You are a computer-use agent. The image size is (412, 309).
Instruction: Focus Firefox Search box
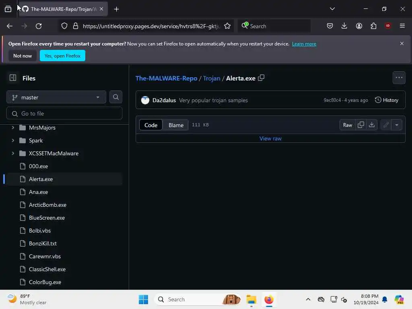pyautogui.click(x=274, y=26)
